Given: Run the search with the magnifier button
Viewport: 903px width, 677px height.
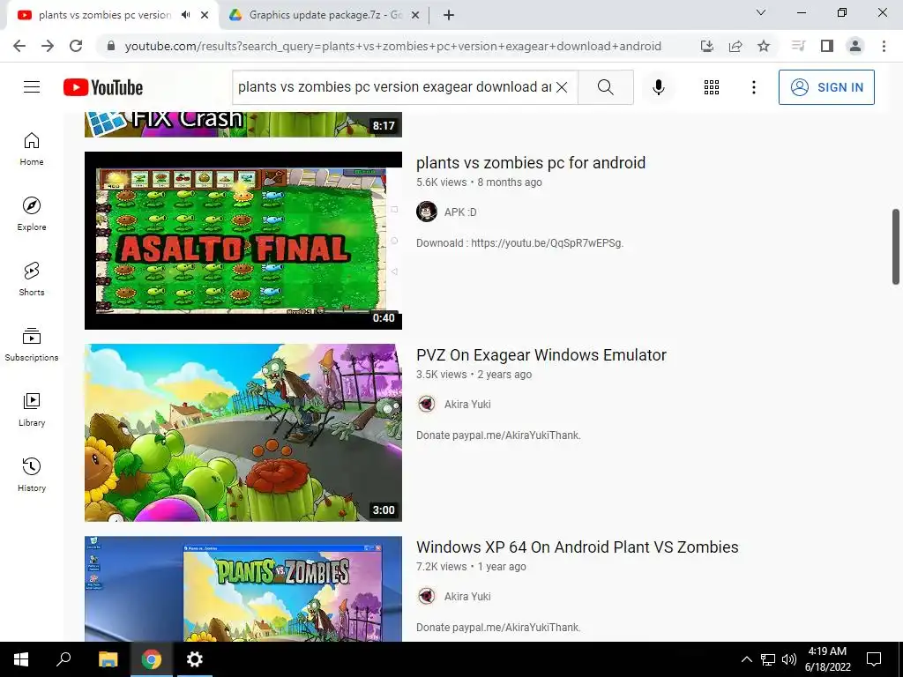Looking at the screenshot, I should click(x=605, y=87).
